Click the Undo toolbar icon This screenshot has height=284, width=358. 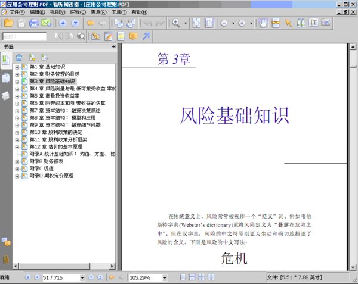point(148,23)
